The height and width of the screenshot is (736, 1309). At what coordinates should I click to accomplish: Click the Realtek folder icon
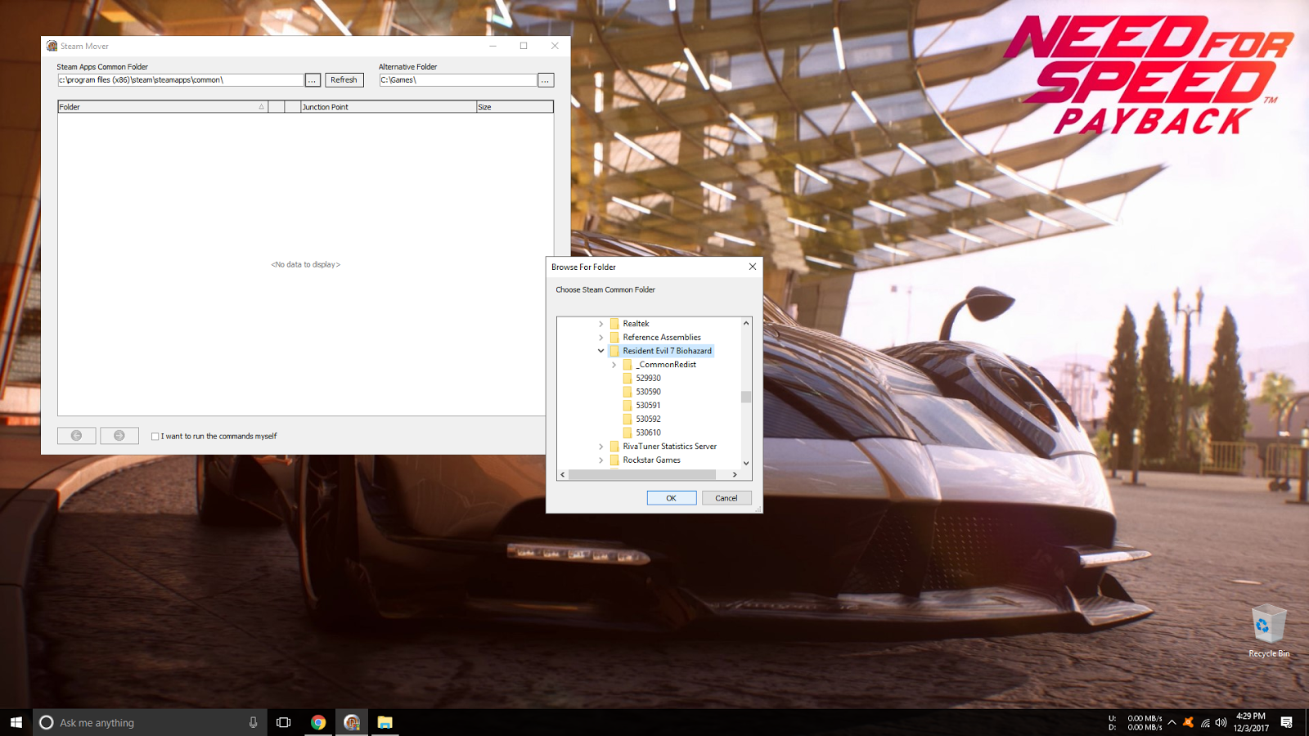(x=614, y=324)
